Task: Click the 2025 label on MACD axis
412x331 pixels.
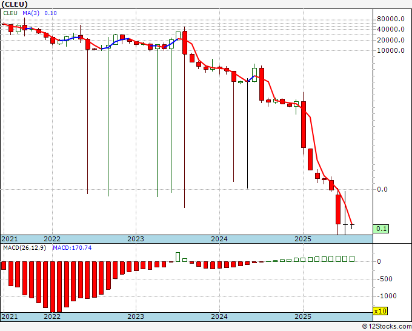Action: click(x=303, y=316)
